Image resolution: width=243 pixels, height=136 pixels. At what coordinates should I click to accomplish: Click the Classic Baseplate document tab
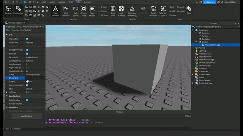coord(15,23)
